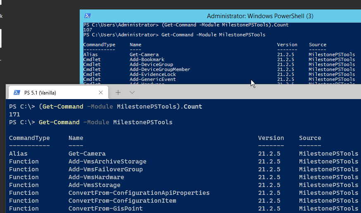361x213 pixels.
Task: Open the terminal profile dropdown chevron
Action: tap(132, 92)
